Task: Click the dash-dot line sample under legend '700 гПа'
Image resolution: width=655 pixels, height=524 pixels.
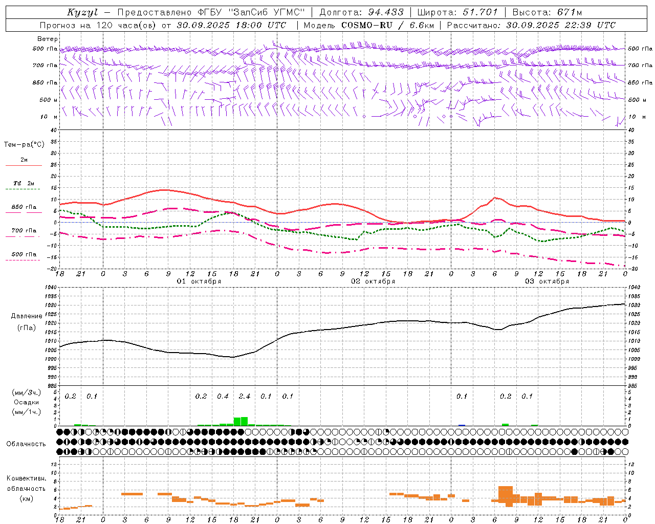Action: 23,236
